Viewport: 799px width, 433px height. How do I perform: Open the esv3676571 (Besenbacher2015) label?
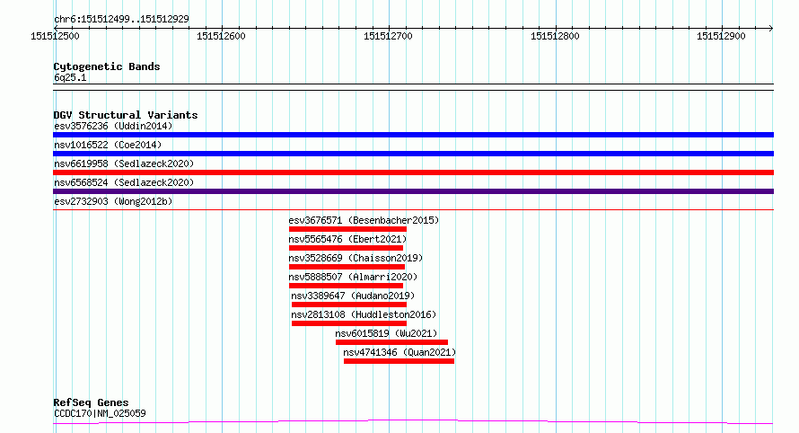(364, 220)
